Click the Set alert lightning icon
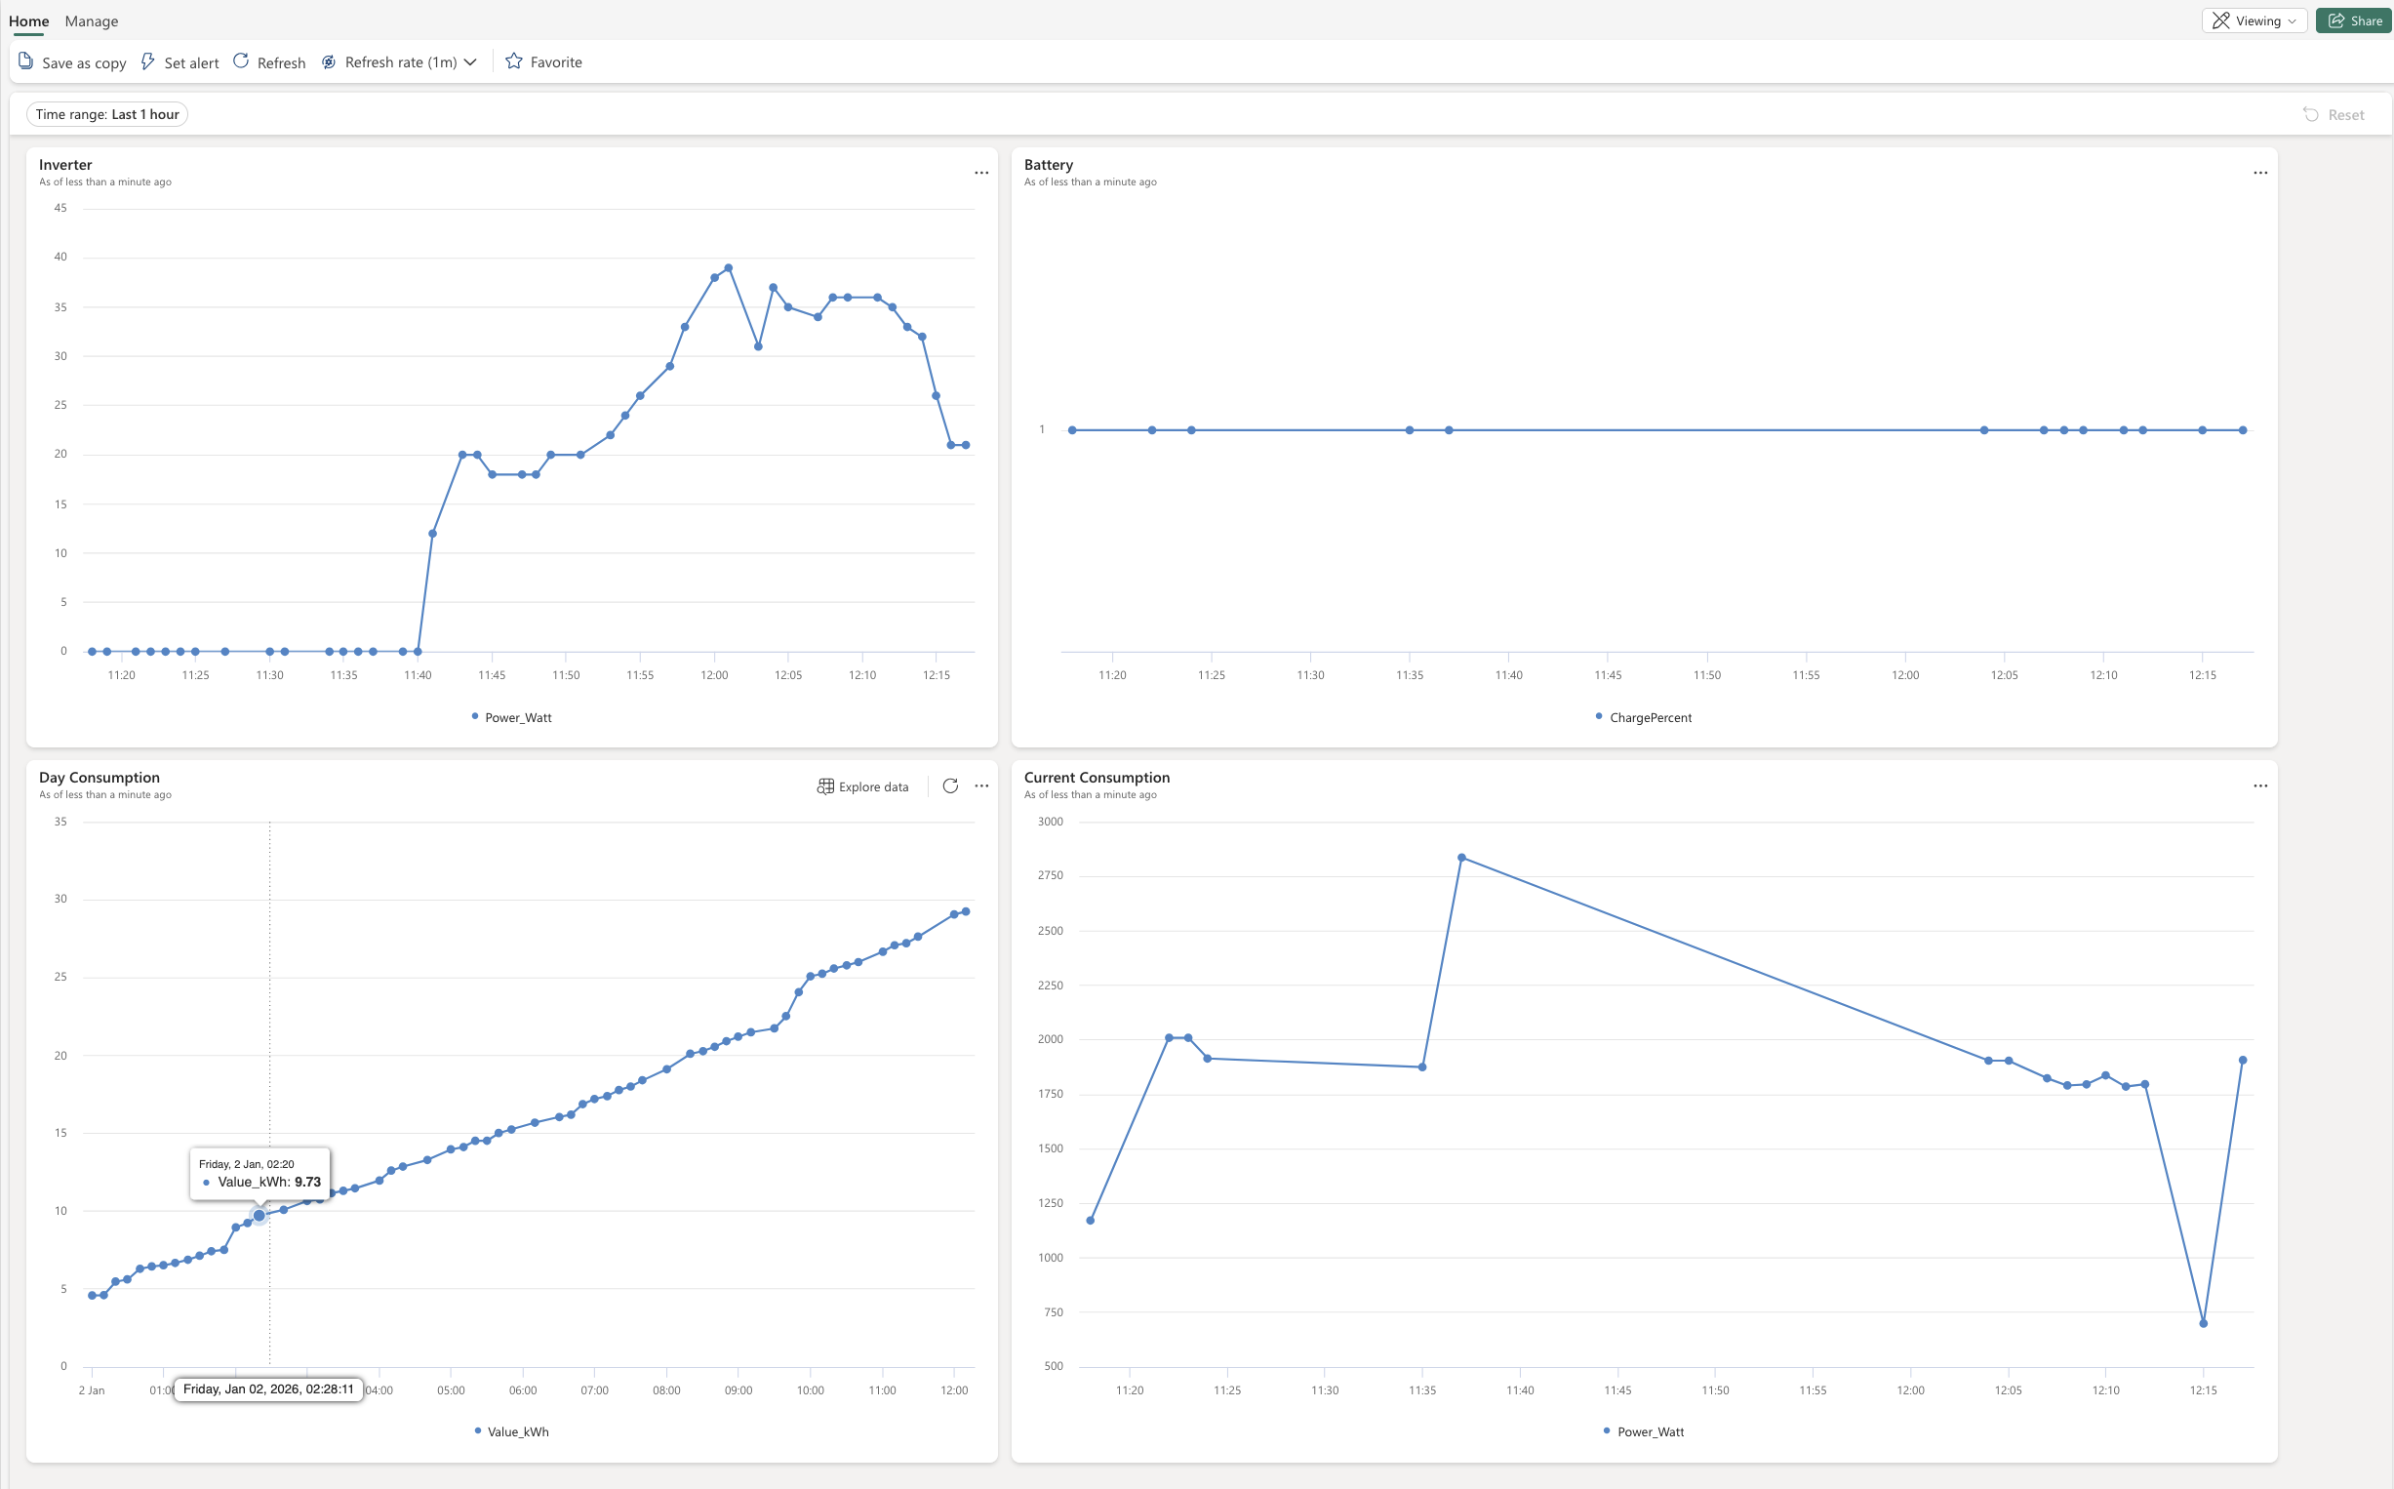Image resolution: width=2394 pixels, height=1489 pixels. (147, 61)
